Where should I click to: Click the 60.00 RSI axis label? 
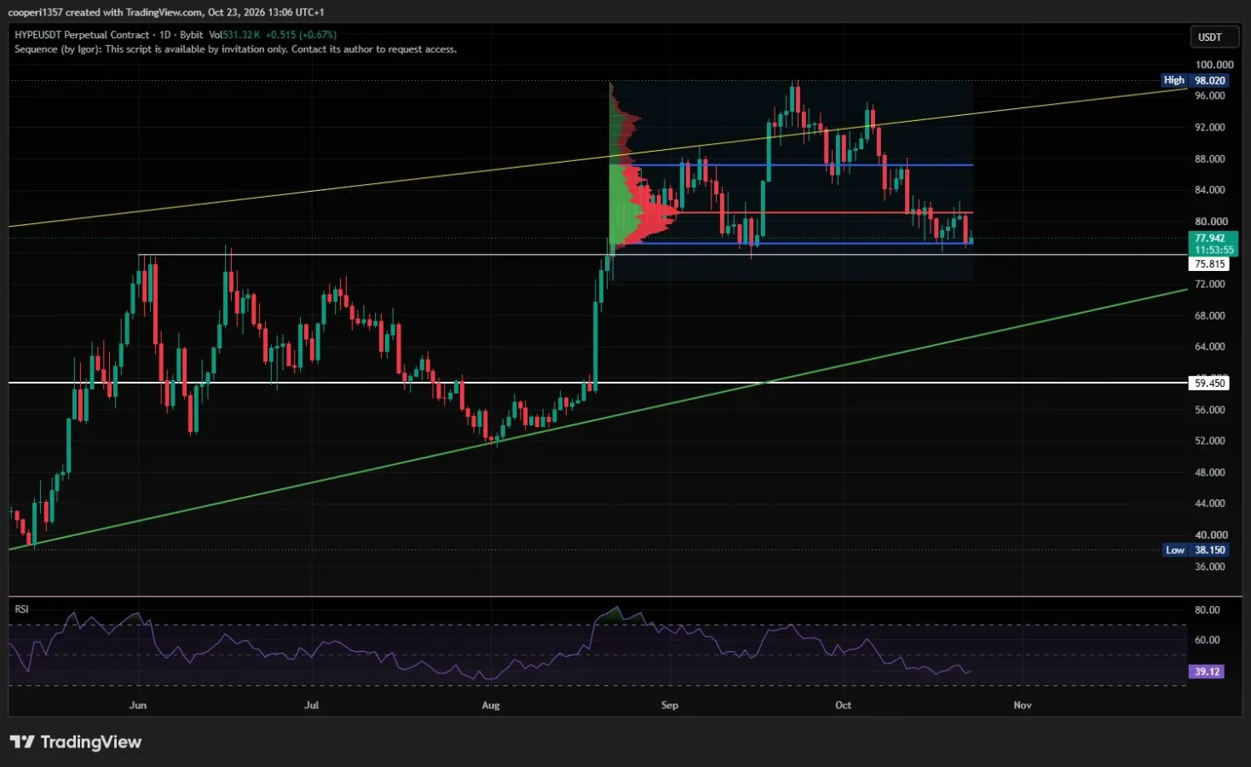[x=1208, y=639]
